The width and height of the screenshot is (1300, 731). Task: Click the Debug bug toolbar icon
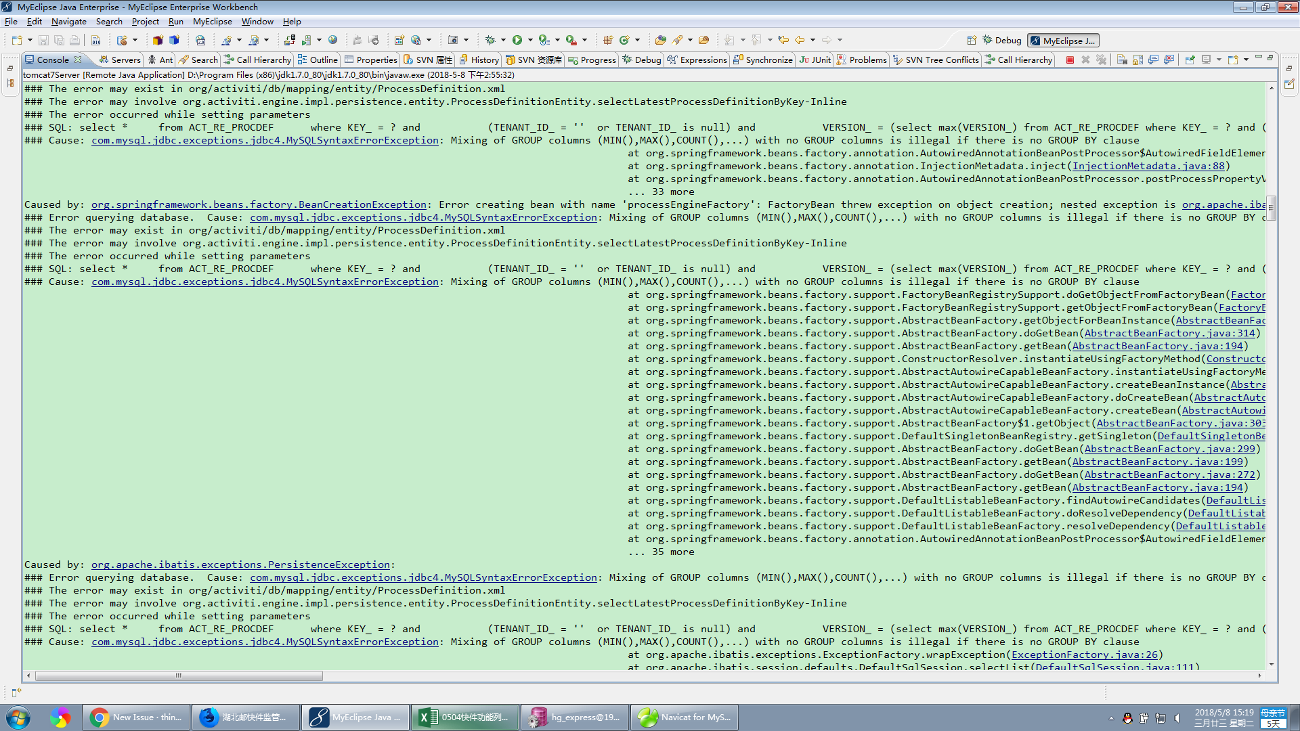click(491, 41)
